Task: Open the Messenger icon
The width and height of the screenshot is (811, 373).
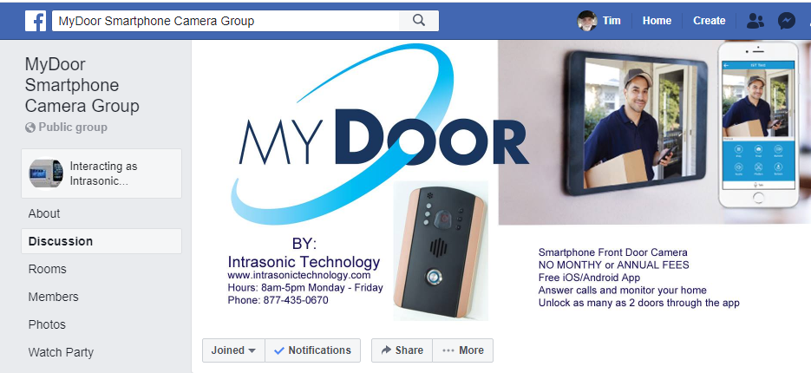Action: (787, 21)
